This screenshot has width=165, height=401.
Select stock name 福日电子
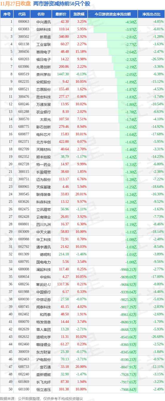[x=44, y=59]
